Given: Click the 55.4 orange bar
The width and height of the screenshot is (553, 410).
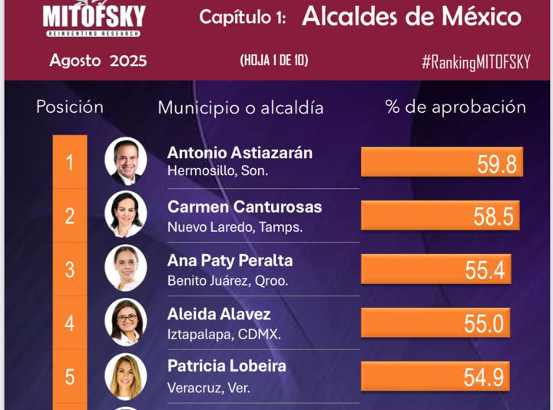Looking at the screenshot, I should tap(436, 269).
